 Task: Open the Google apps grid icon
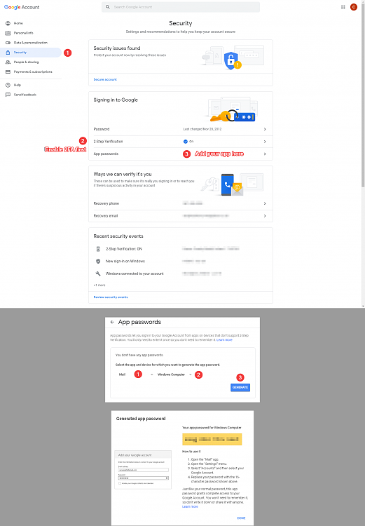pyautogui.click(x=343, y=7)
